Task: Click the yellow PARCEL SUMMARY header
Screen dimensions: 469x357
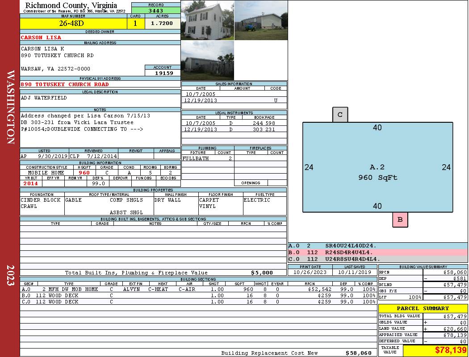Action: pyautogui.click(x=423, y=308)
